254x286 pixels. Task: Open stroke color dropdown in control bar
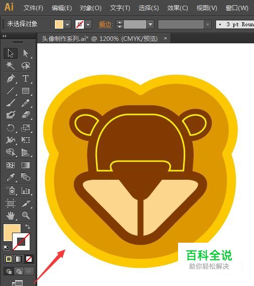88,25
